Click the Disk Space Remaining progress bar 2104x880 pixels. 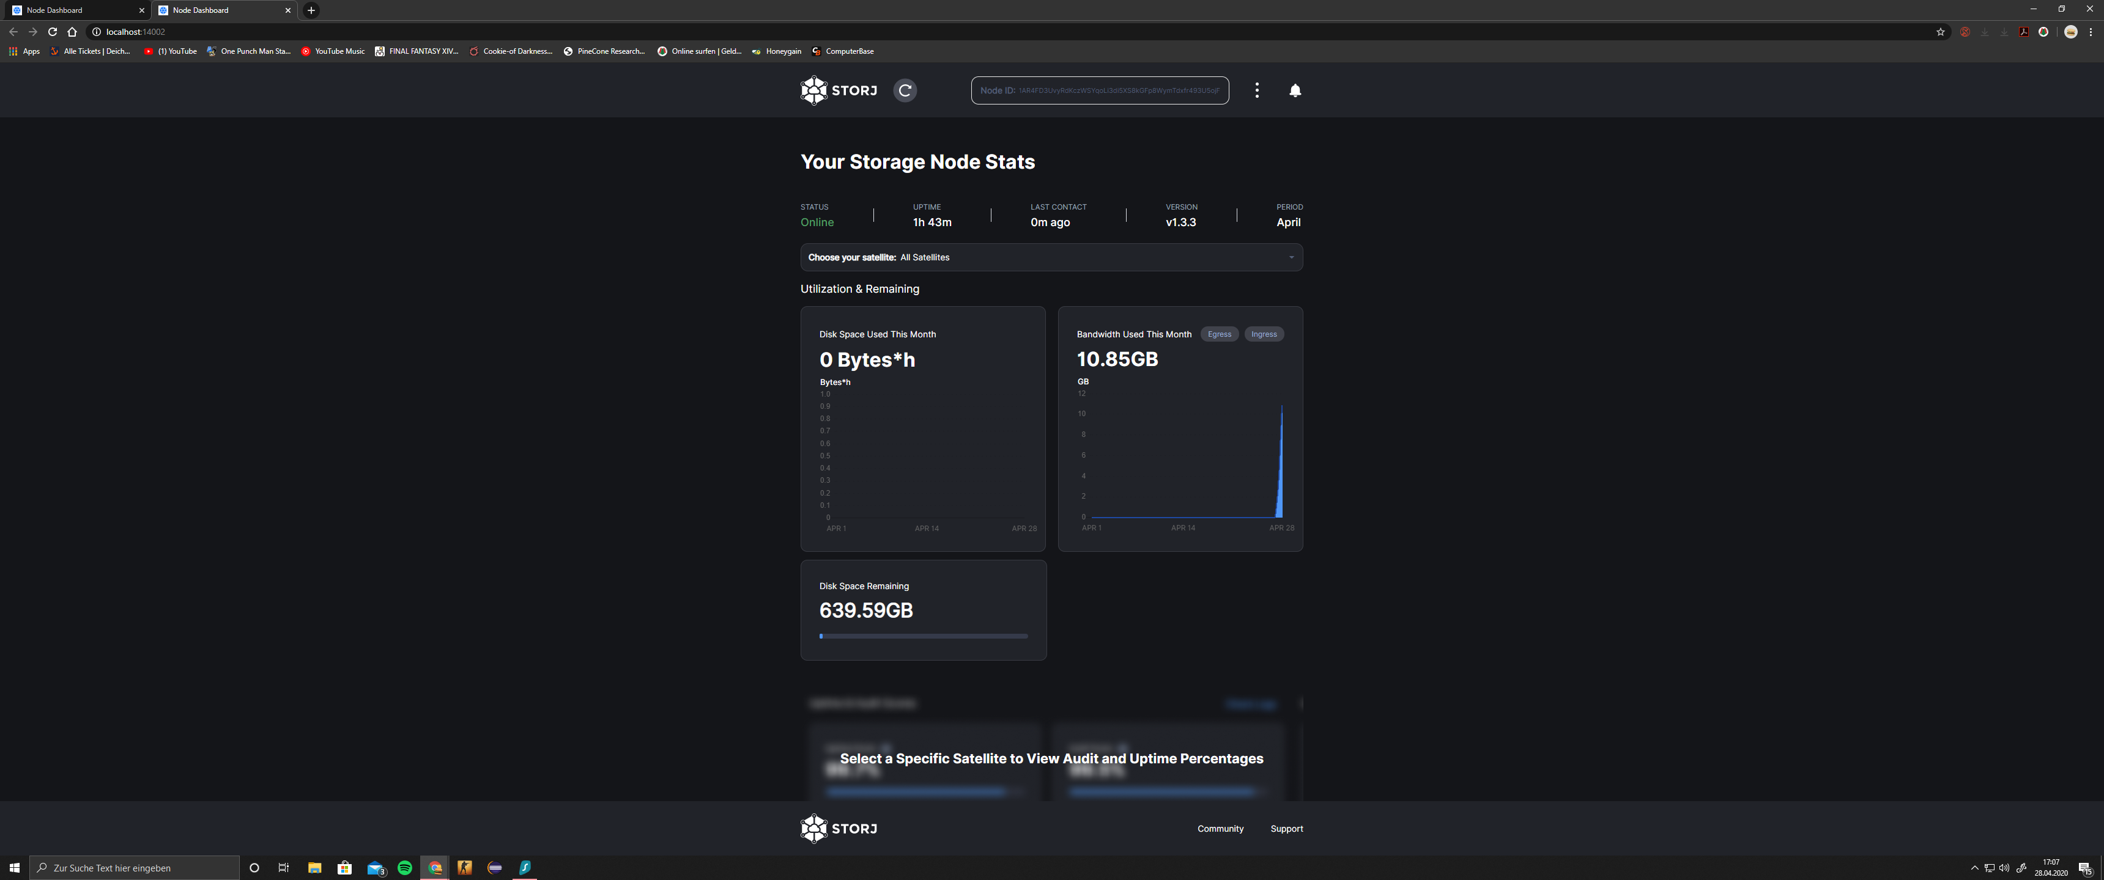pyautogui.click(x=923, y=636)
